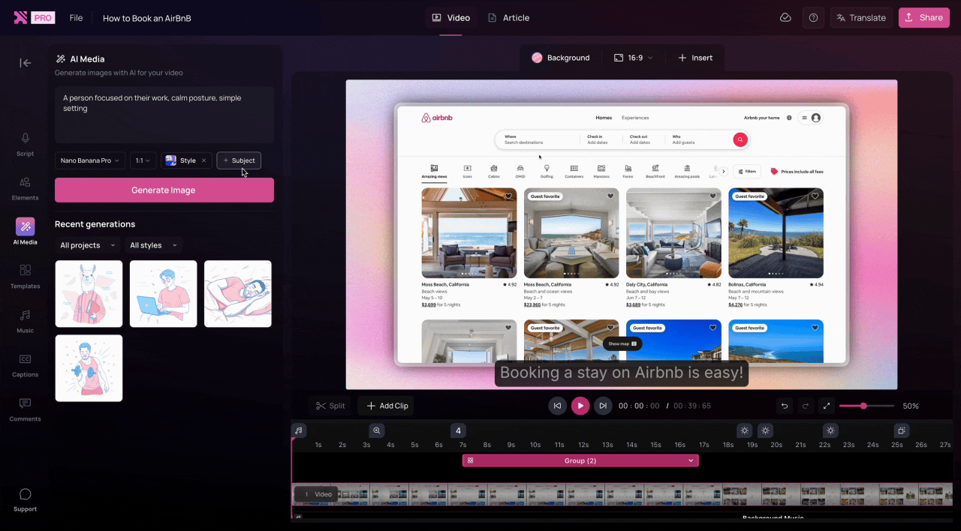Click the spotlight marker near 22s
The height and width of the screenshot is (531, 961).
tap(830, 430)
